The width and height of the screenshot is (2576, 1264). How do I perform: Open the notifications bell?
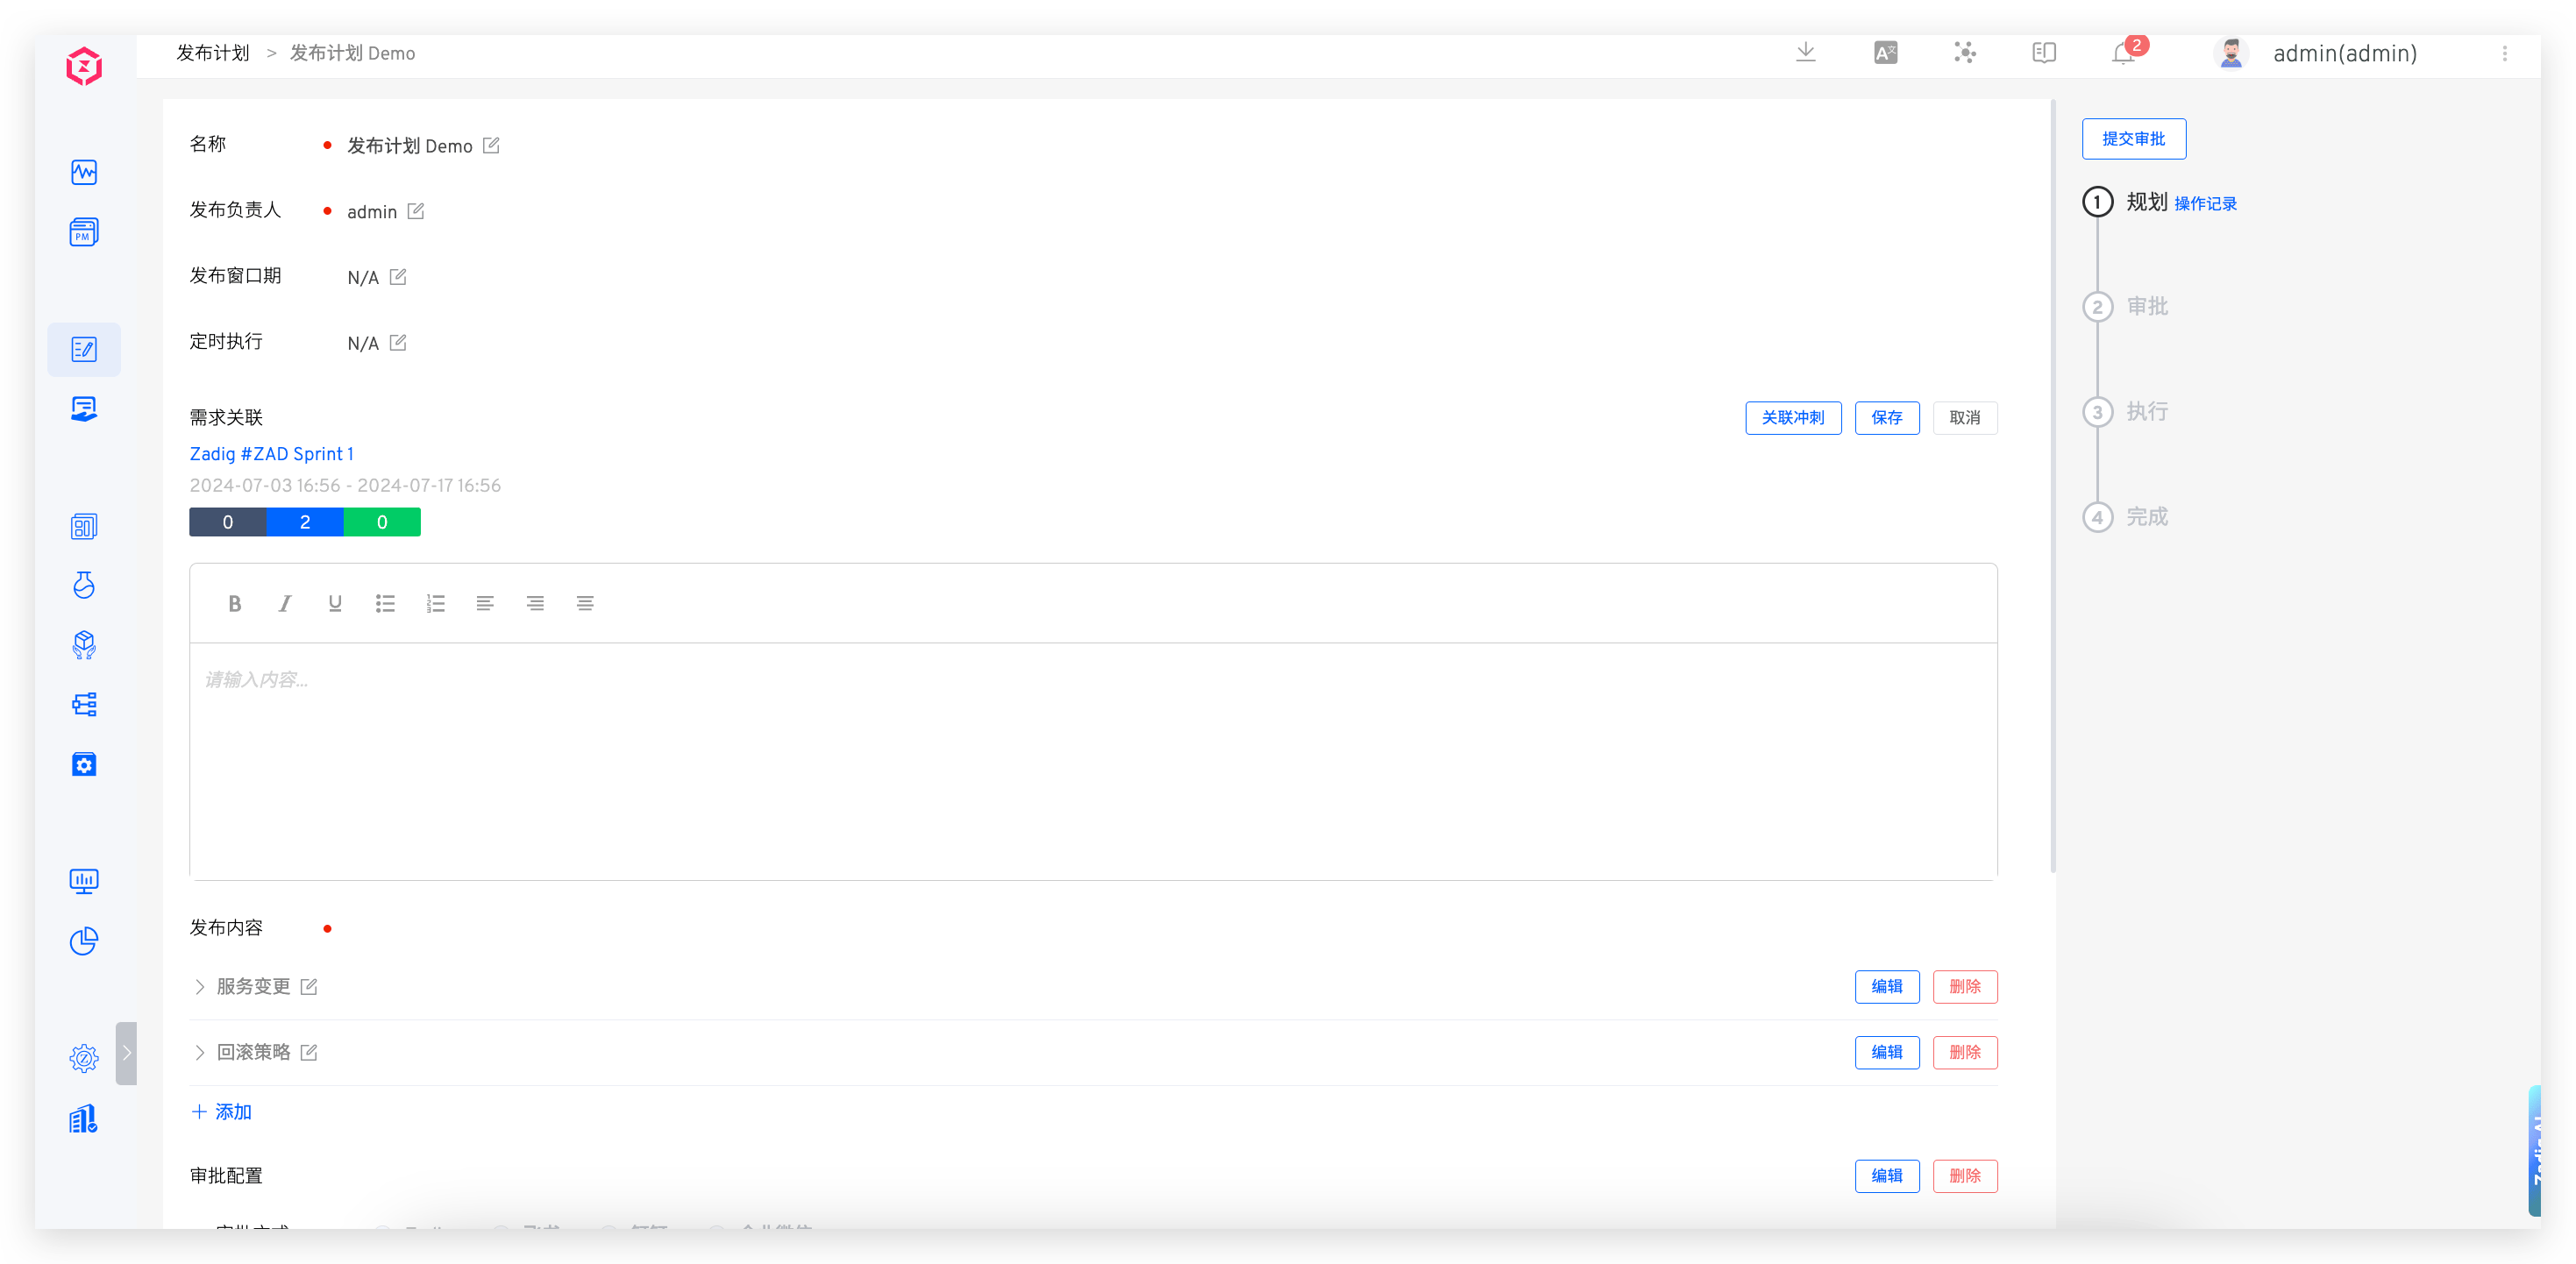click(2123, 53)
